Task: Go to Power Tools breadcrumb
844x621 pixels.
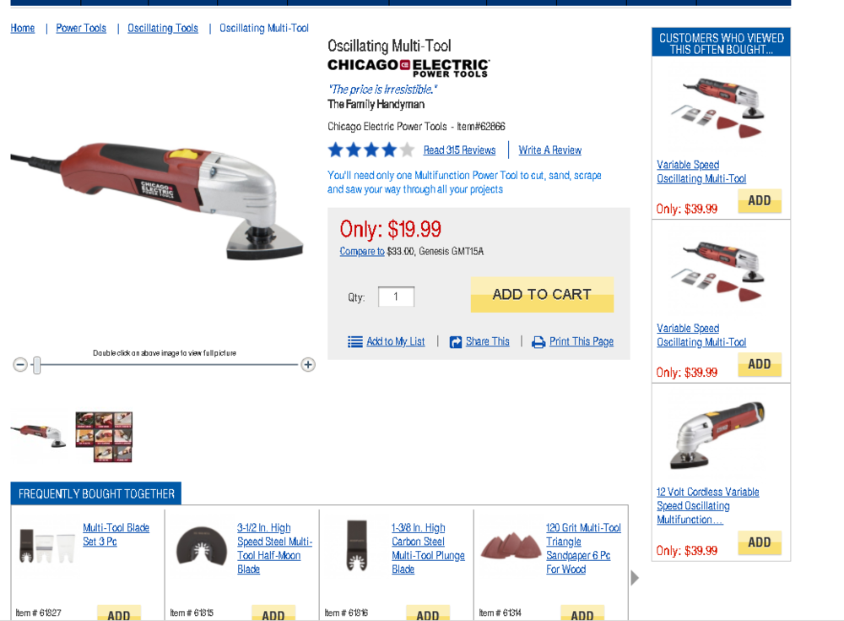Action: coord(81,28)
